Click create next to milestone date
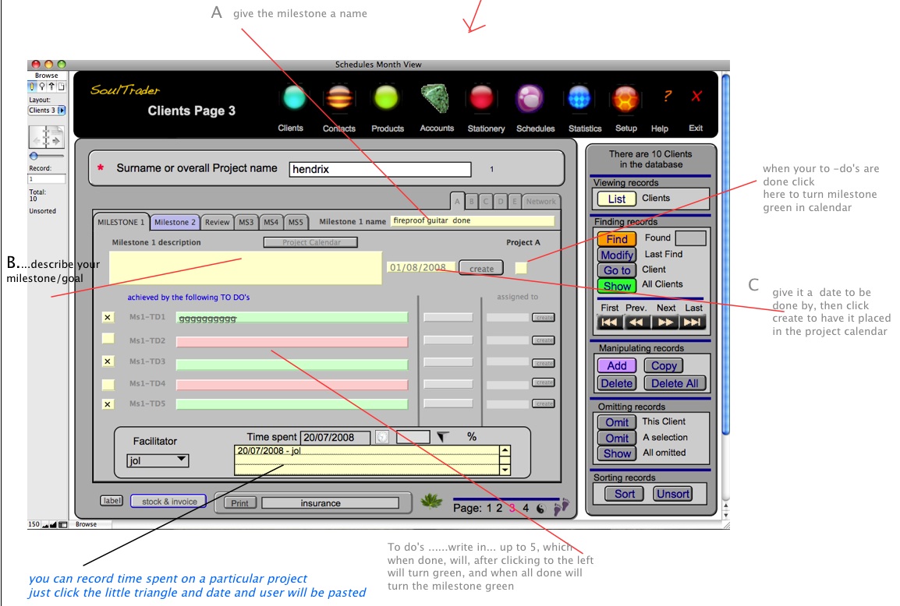Viewport: 900px width, 606px height. click(481, 268)
